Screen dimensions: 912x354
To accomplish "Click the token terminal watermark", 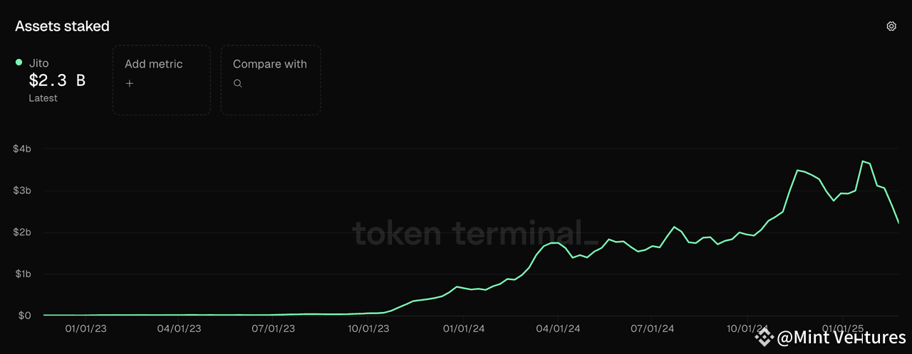I will (x=472, y=232).
